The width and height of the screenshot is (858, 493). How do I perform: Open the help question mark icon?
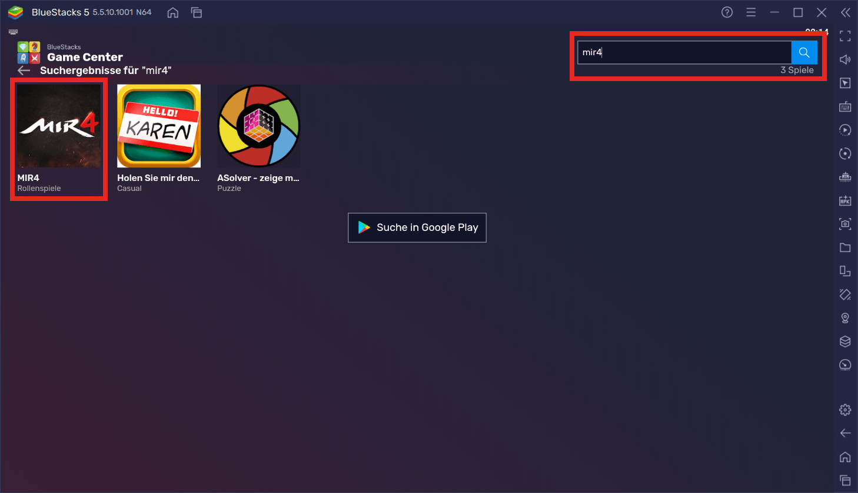click(x=727, y=12)
